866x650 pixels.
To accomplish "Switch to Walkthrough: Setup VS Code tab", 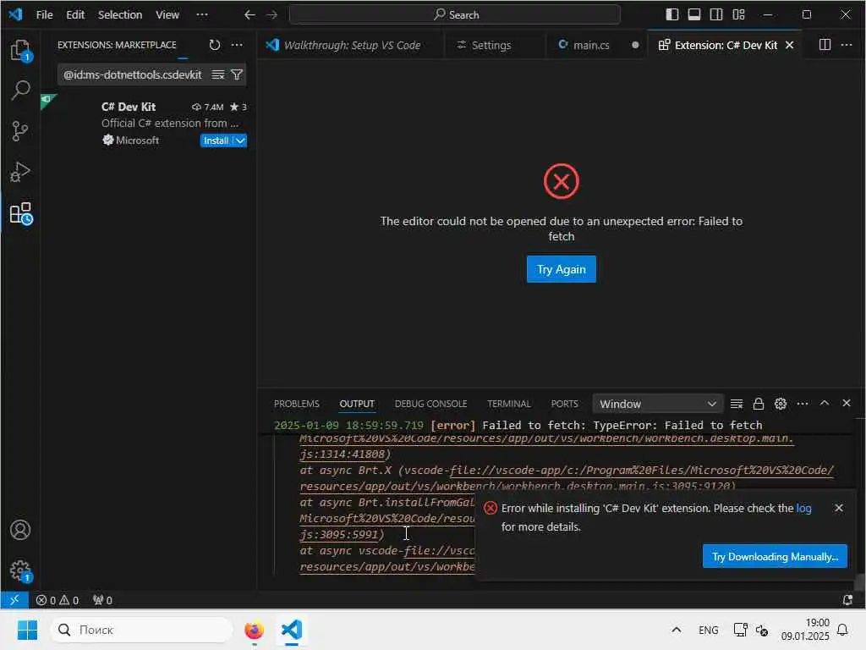I will [351, 46].
